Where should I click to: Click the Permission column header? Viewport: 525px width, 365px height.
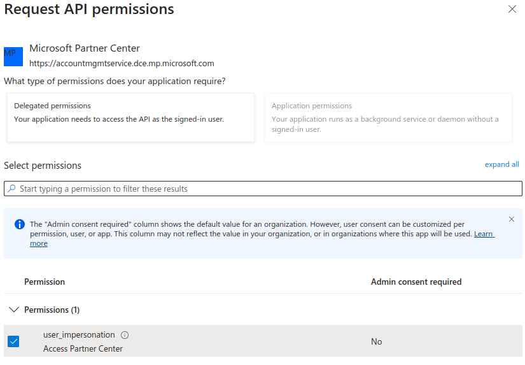tap(45, 282)
